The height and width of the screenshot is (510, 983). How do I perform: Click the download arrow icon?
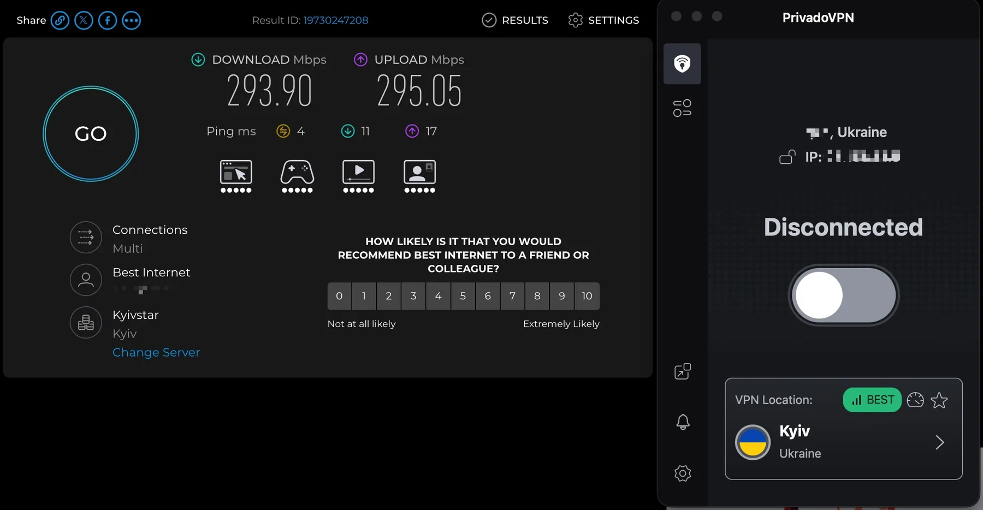(198, 60)
